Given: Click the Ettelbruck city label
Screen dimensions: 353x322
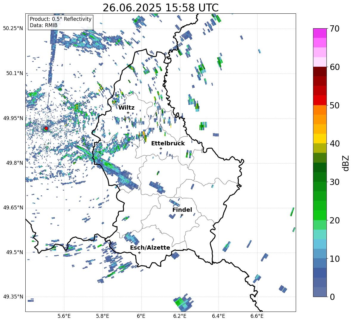Looking at the screenshot, I should [x=168, y=144].
